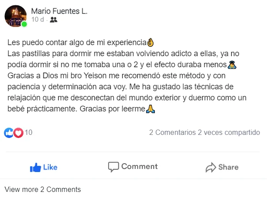Click the red heart reaction icon
This screenshot has width=267, height=199.
click(18, 132)
